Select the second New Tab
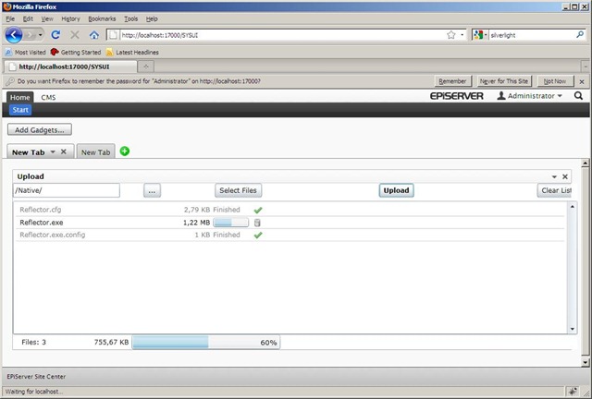The width and height of the screenshot is (592, 399). pos(95,152)
